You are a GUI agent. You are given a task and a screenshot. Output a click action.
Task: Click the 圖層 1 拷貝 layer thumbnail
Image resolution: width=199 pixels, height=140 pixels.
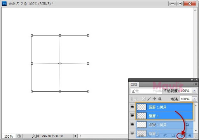coord(141,107)
